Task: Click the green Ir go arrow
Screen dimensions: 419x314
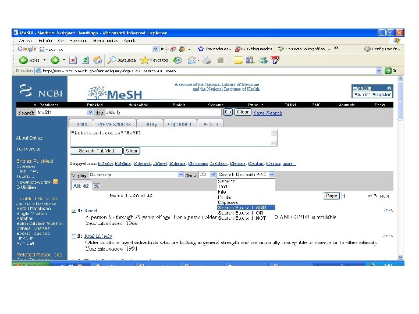Action: (x=388, y=71)
